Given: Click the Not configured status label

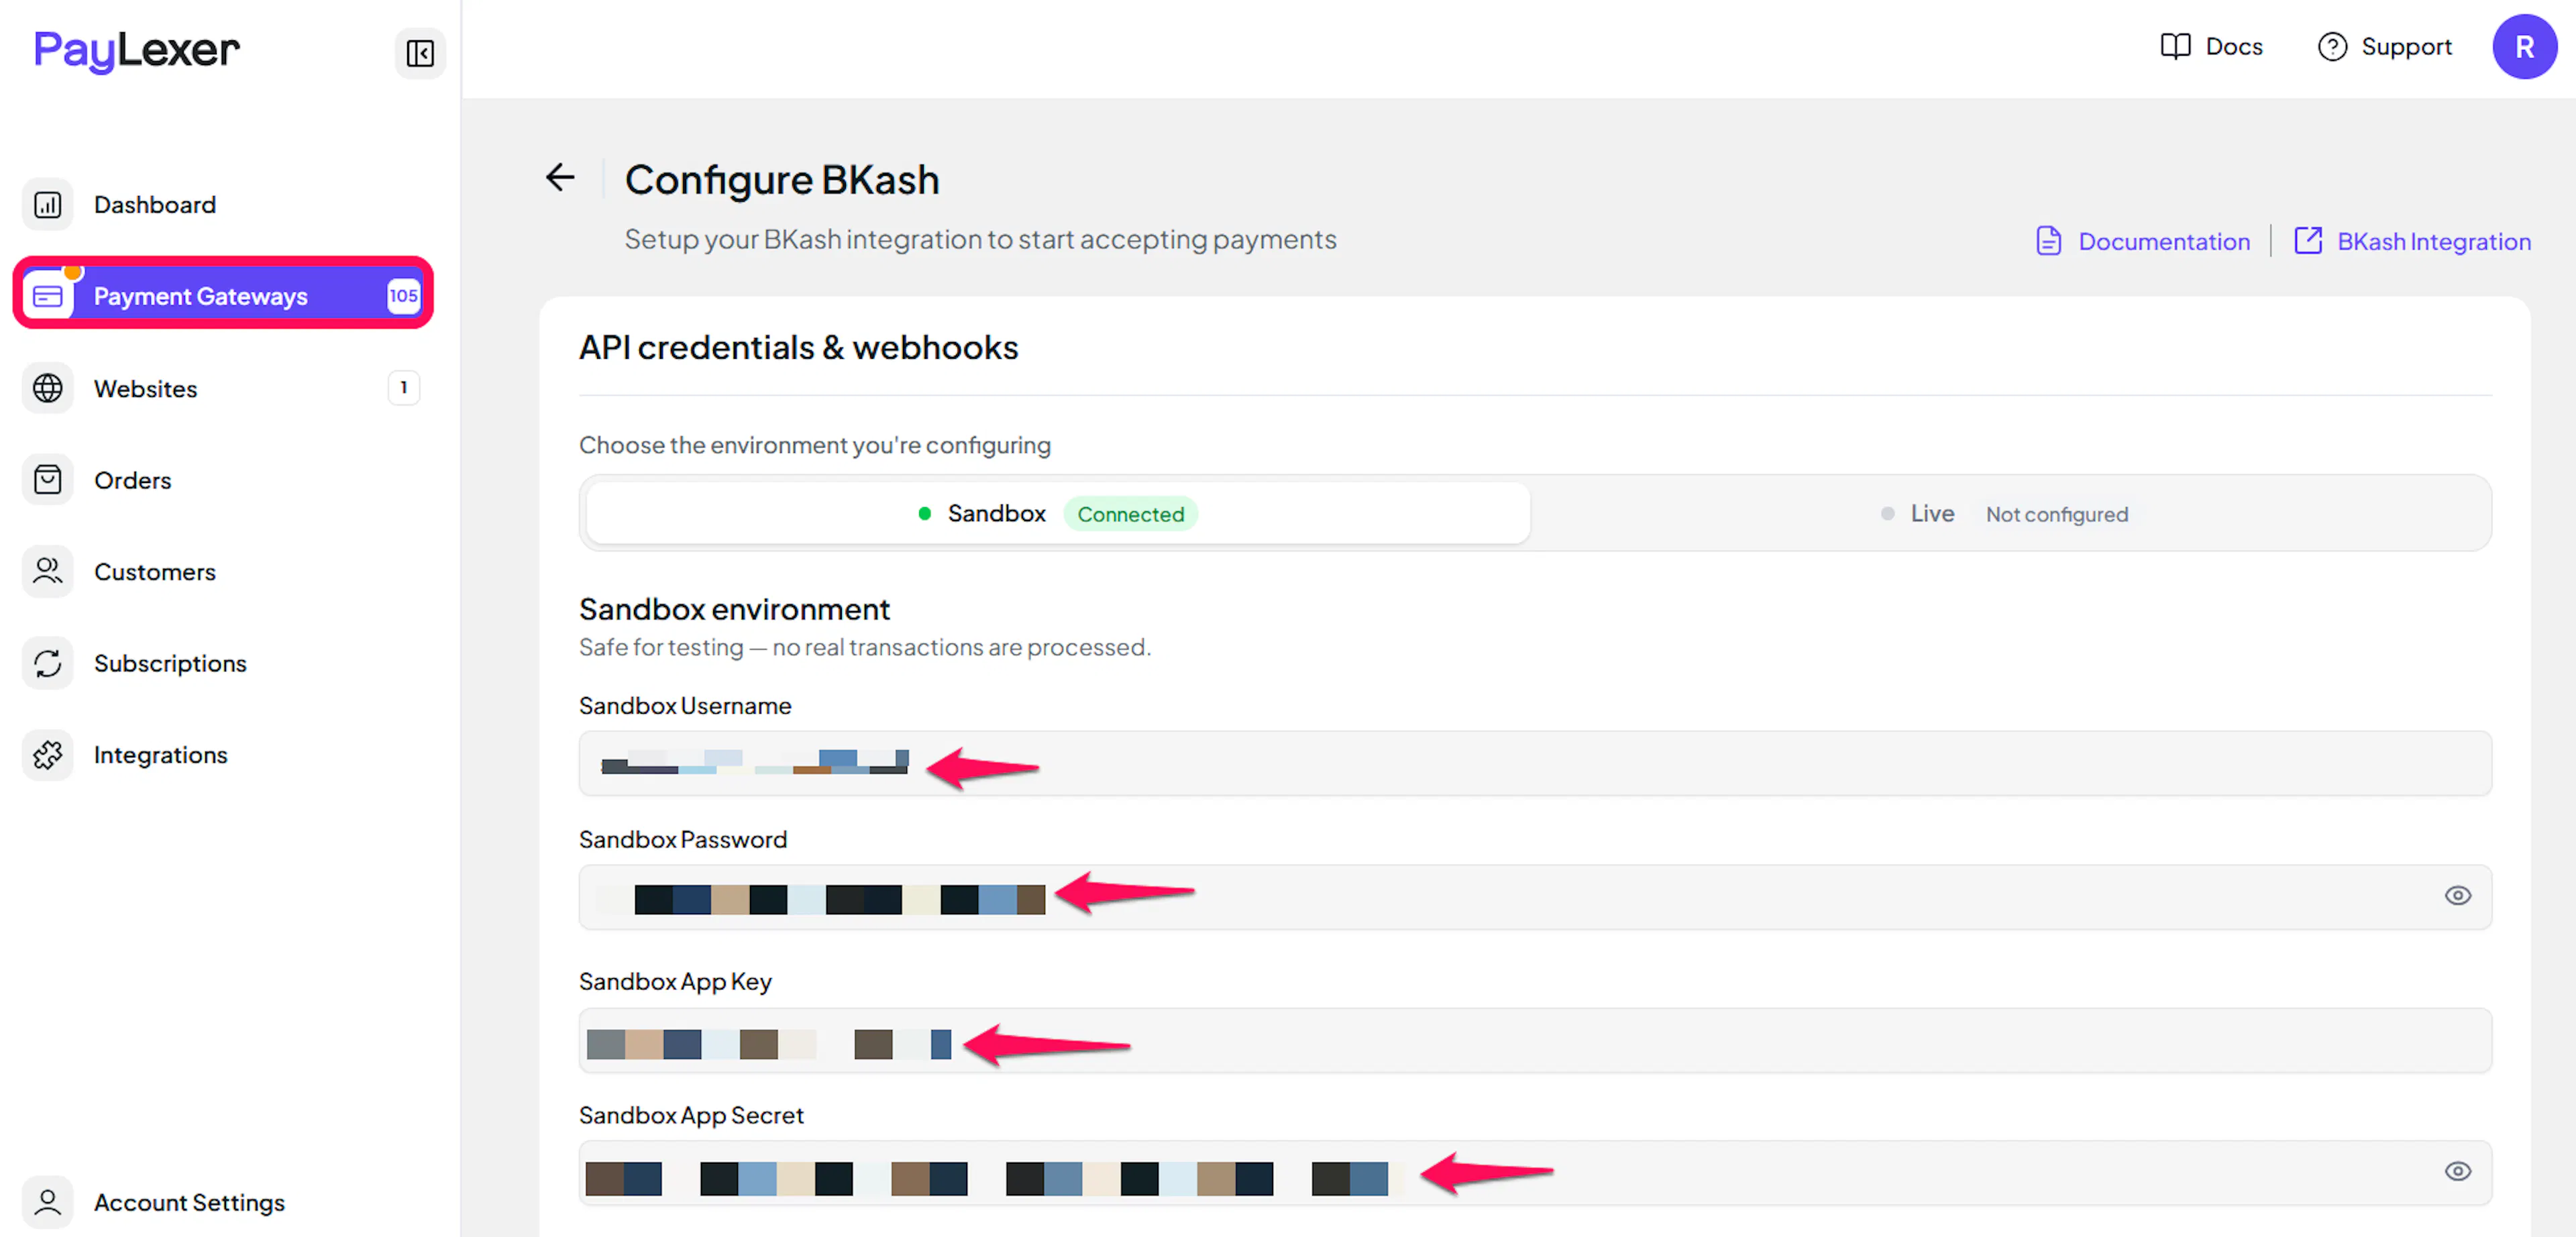Looking at the screenshot, I should (x=2057, y=514).
